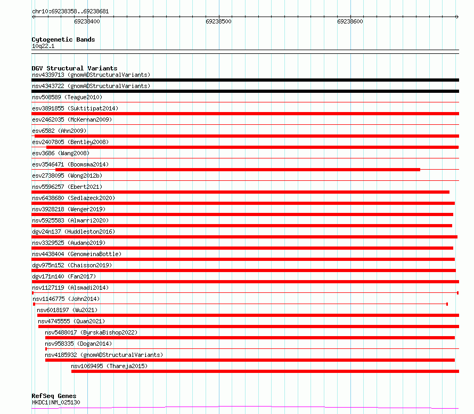Open the RefSeq Genes track heading

(x=54, y=396)
